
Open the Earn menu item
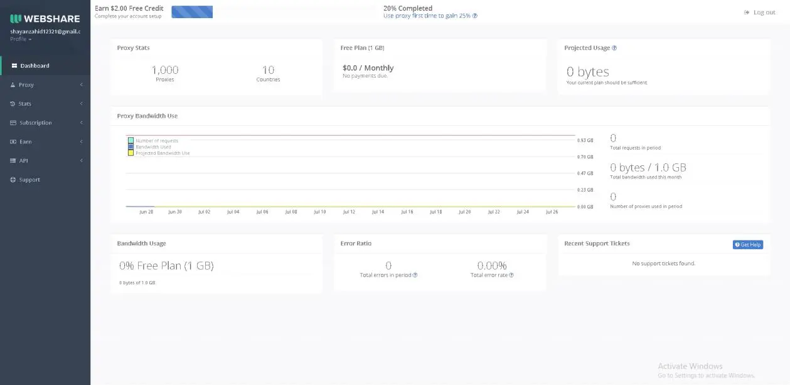(x=26, y=141)
